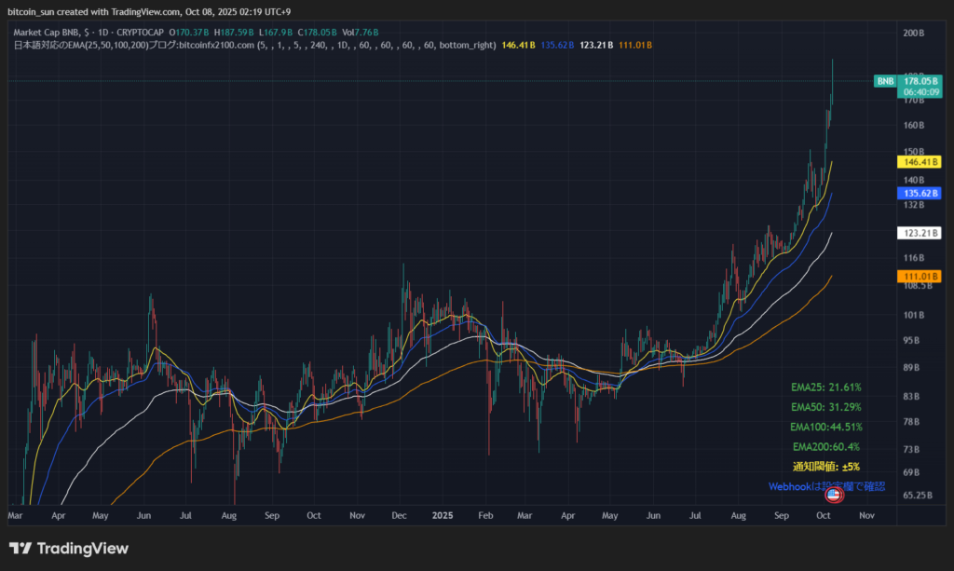Select the EMA200: 60.4% table row

[825, 447]
